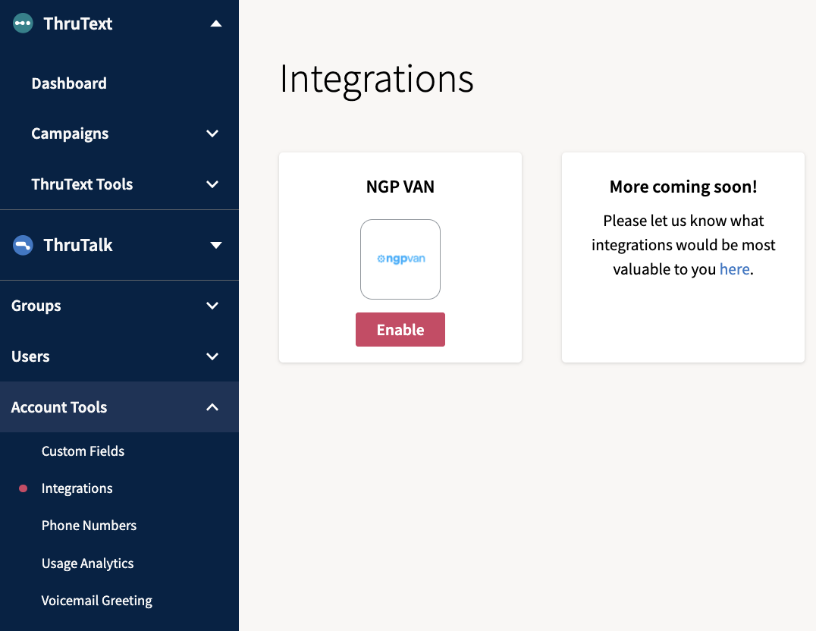The image size is (816, 631).
Task: Go to Phone Numbers
Action: 89,526
